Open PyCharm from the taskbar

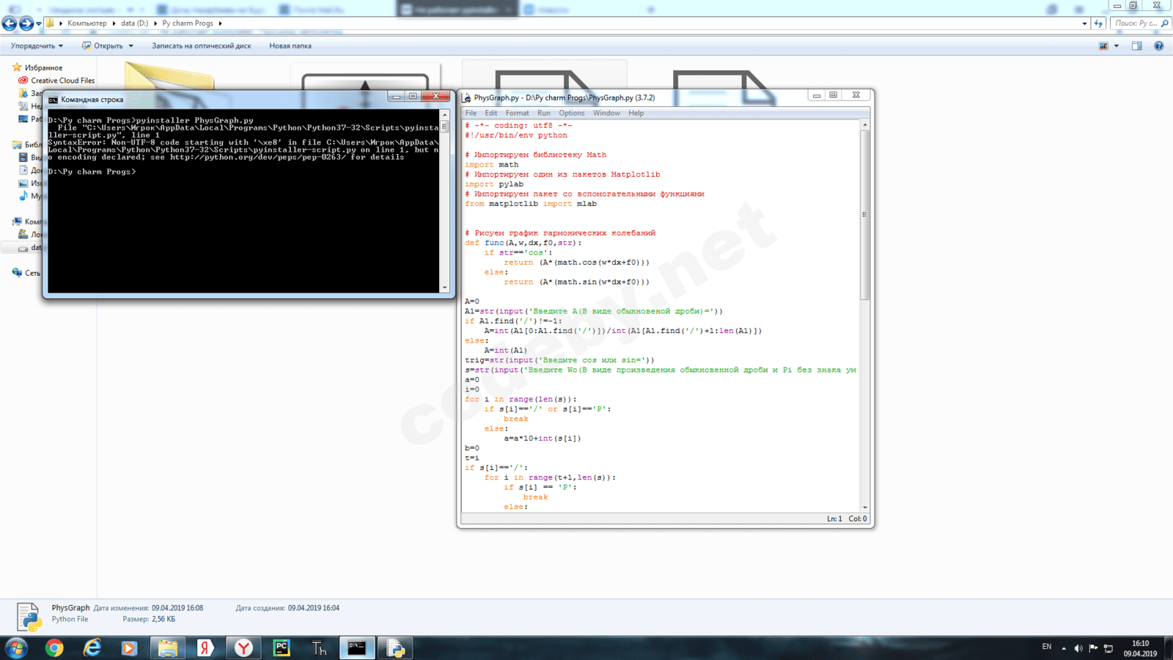pyautogui.click(x=282, y=648)
